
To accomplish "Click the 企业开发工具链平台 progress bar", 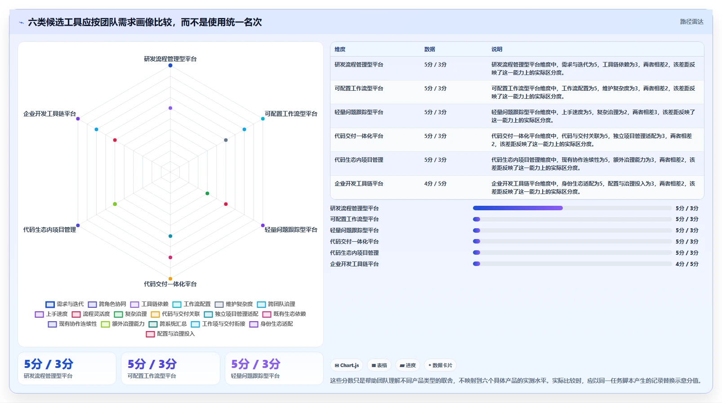I will click(x=572, y=264).
